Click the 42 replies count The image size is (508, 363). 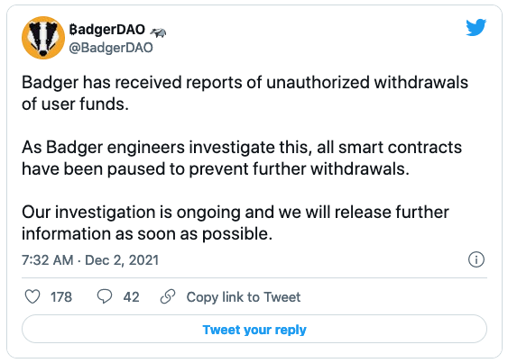pyautogui.click(x=131, y=297)
